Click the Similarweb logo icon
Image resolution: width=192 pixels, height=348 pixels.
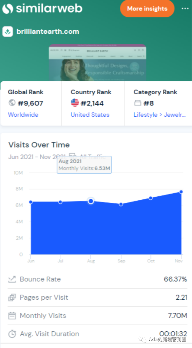point(8,9)
